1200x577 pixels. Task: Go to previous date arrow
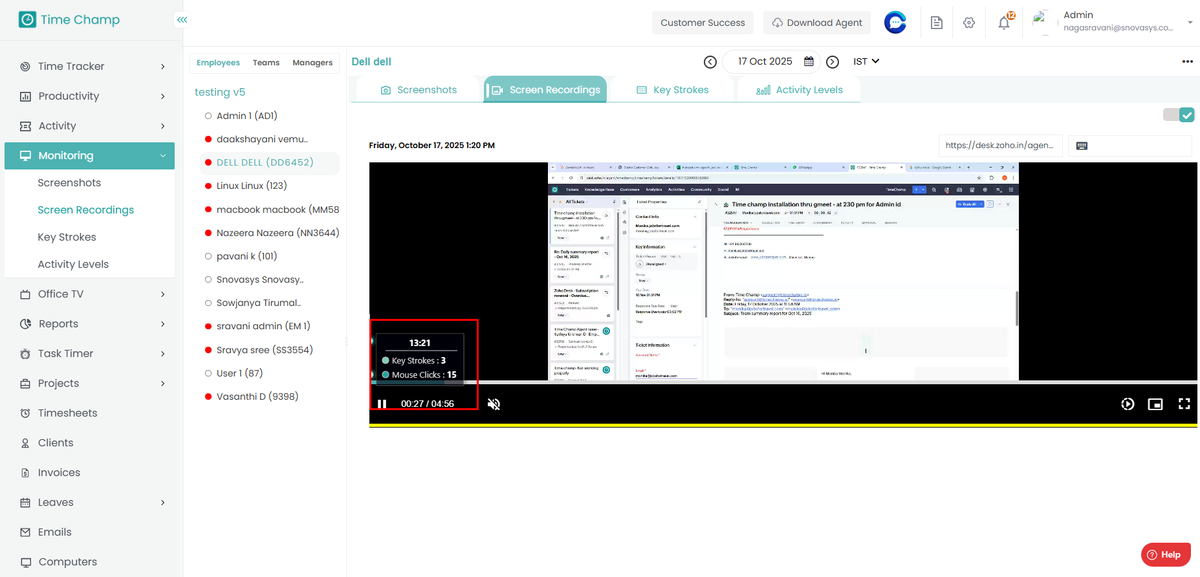pos(710,62)
